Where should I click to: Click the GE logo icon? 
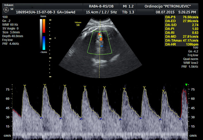coord(6,10)
